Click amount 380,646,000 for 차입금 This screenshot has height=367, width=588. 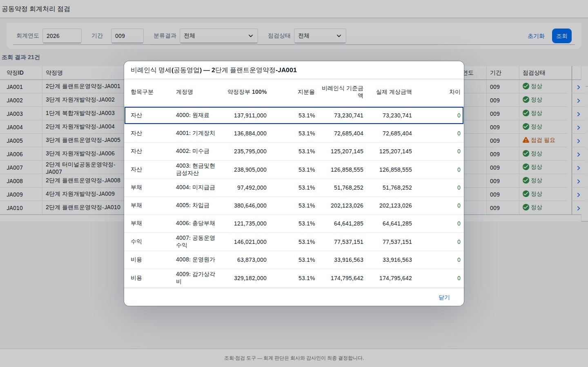(x=250, y=206)
